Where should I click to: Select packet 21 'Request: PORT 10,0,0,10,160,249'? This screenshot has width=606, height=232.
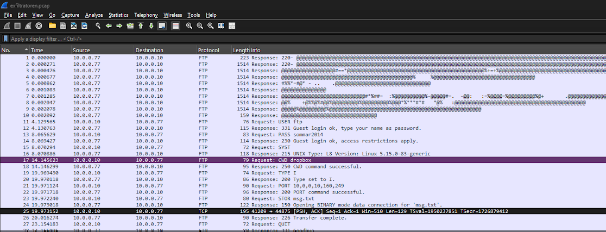pyautogui.click(x=303, y=186)
